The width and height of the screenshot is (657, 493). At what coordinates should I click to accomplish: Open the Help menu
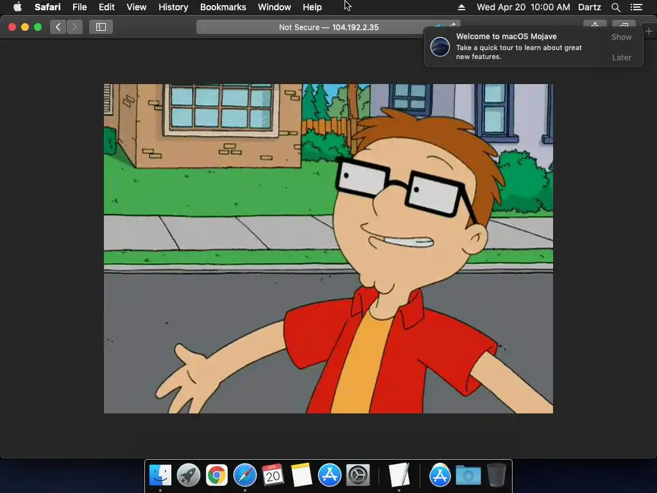pos(312,7)
